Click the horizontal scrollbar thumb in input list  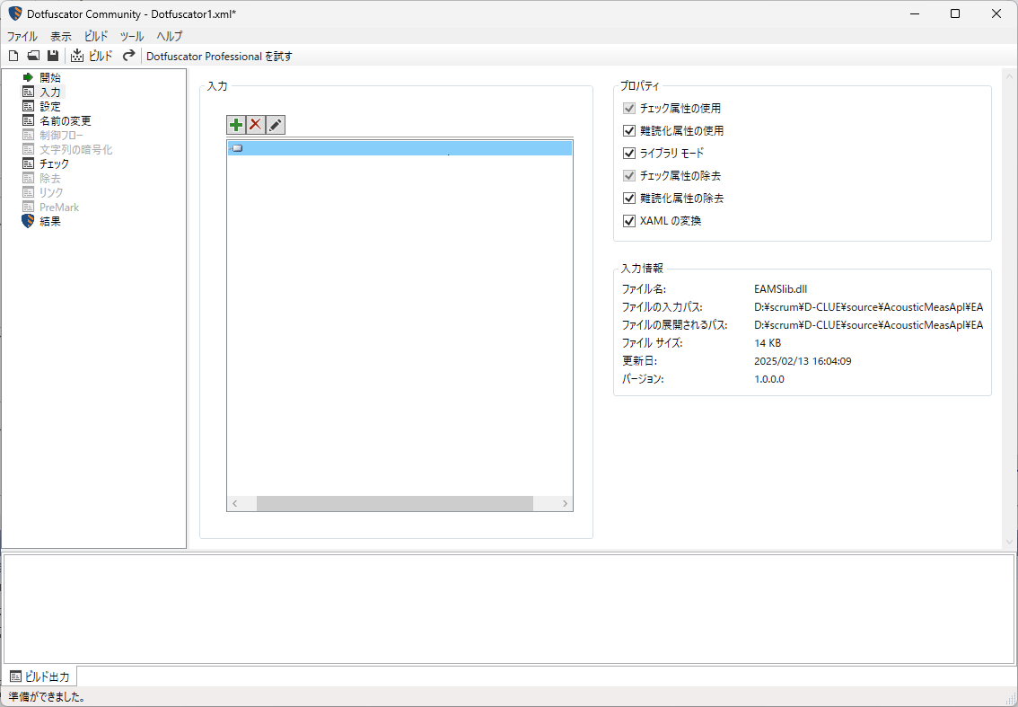[395, 504]
